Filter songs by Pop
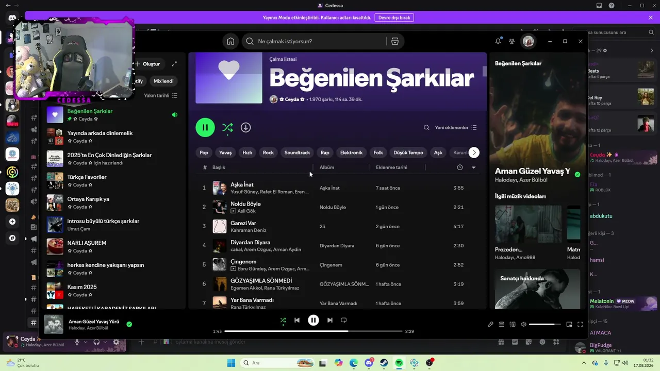Image resolution: width=660 pixels, height=371 pixels. pyautogui.click(x=204, y=153)
